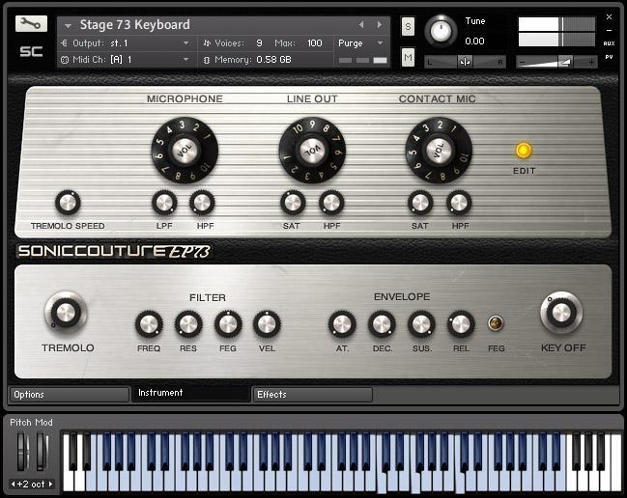Click the Pitch wheel
Image resolution: width=627 pixels, height=498 pixels.
coord(23,452)
